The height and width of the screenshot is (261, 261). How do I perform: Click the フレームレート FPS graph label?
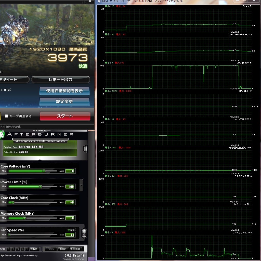pos(242,232)
